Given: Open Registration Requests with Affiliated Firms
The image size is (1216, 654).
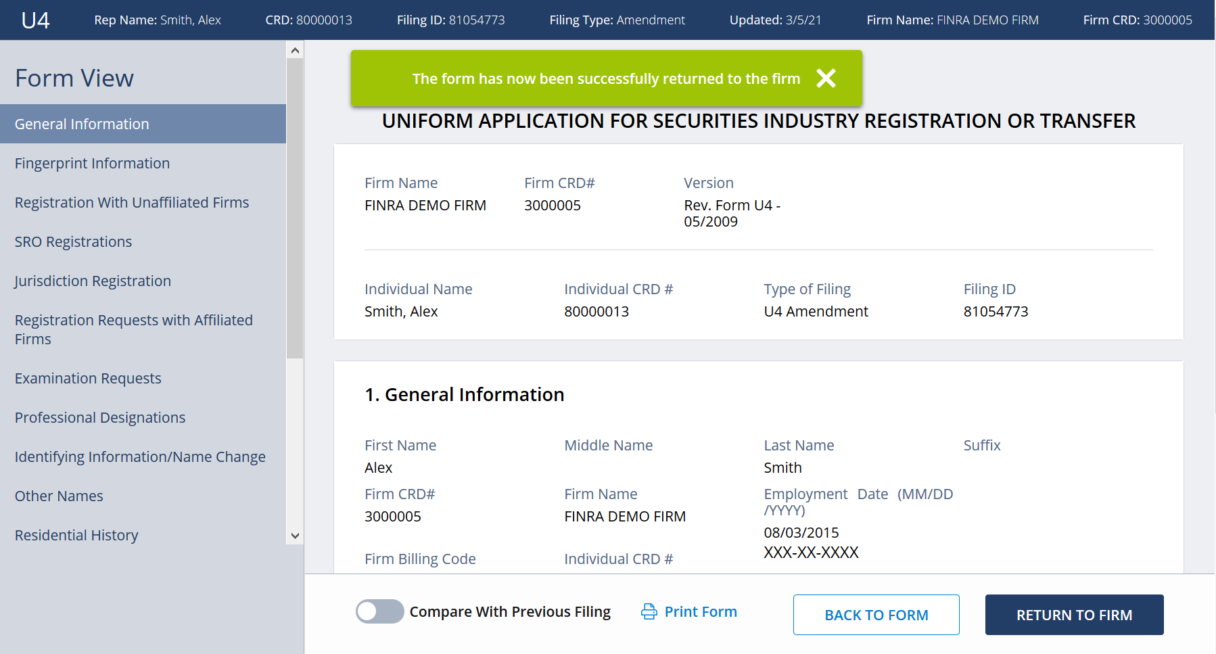Looking at the screenshot, I should click(133, 329).
